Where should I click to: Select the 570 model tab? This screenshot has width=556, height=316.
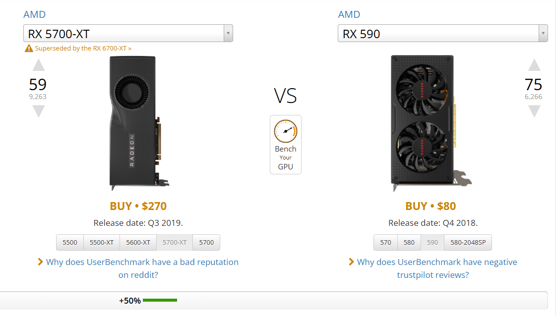(385, 242)
